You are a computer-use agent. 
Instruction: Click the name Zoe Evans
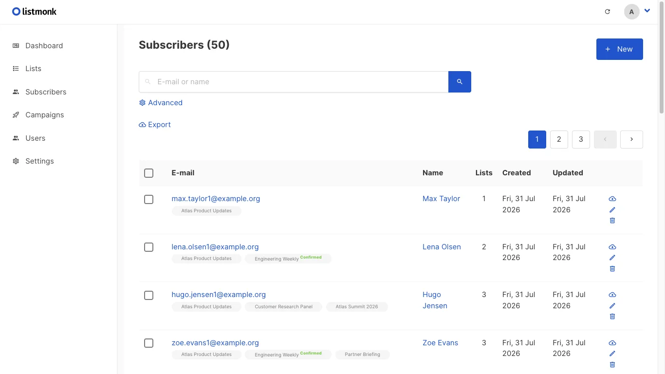pyautogui.click(x=440, y=343)
